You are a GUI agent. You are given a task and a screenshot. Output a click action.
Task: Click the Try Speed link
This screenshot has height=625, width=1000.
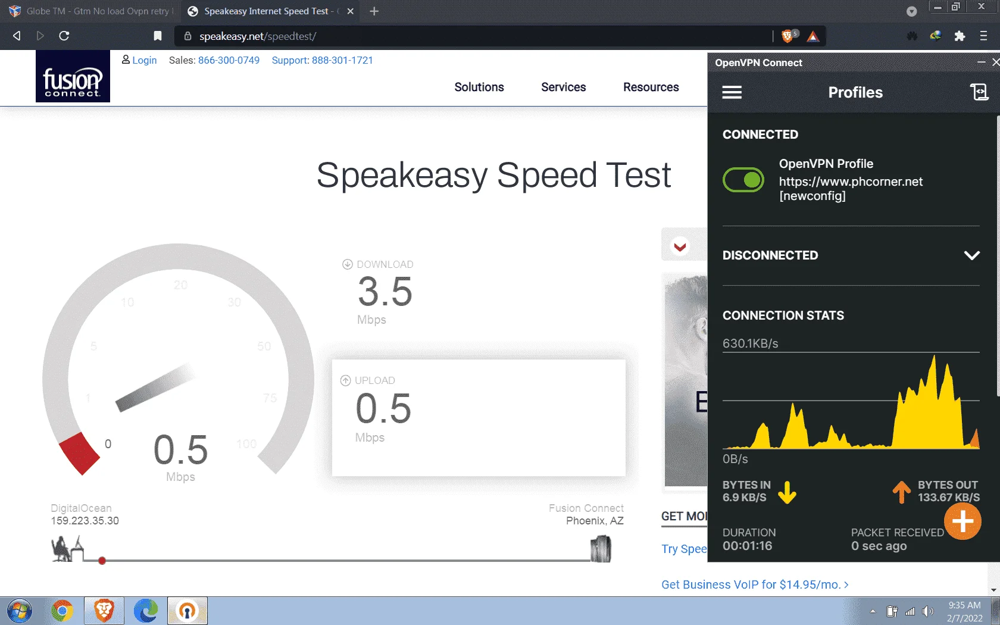tap(684, 549)
